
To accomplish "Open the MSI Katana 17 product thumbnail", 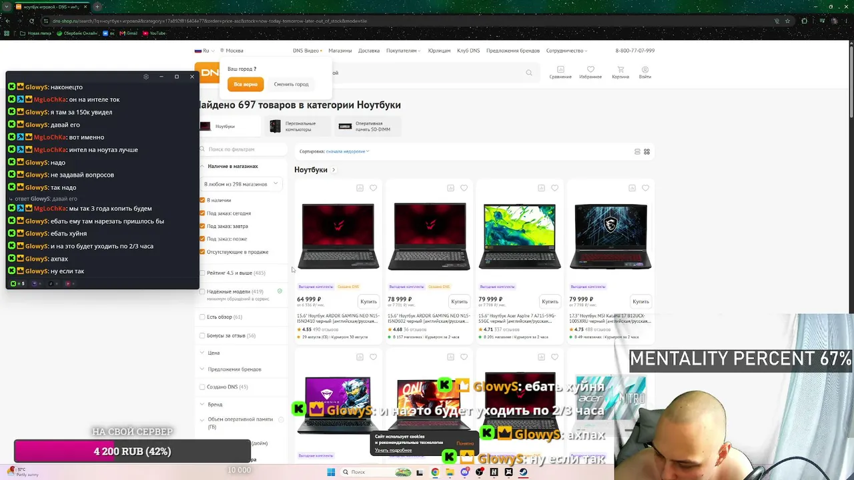I will (610, 237).
